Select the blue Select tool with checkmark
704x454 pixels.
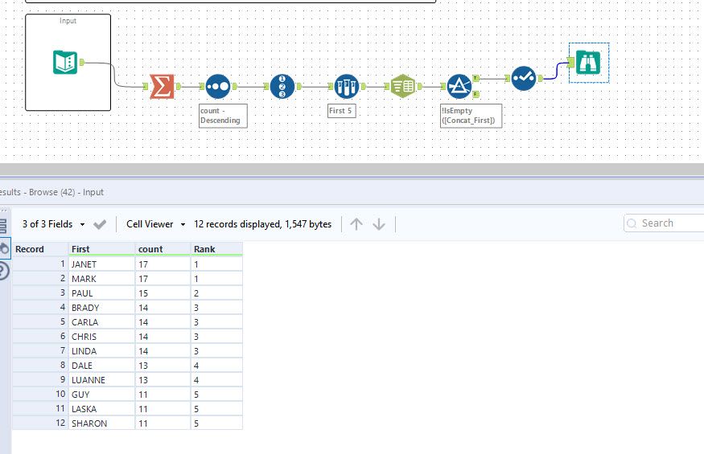524,78
